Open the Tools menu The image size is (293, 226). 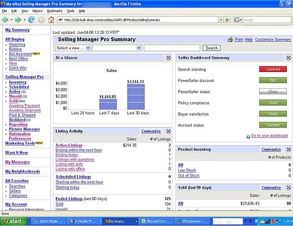(70, 11)
